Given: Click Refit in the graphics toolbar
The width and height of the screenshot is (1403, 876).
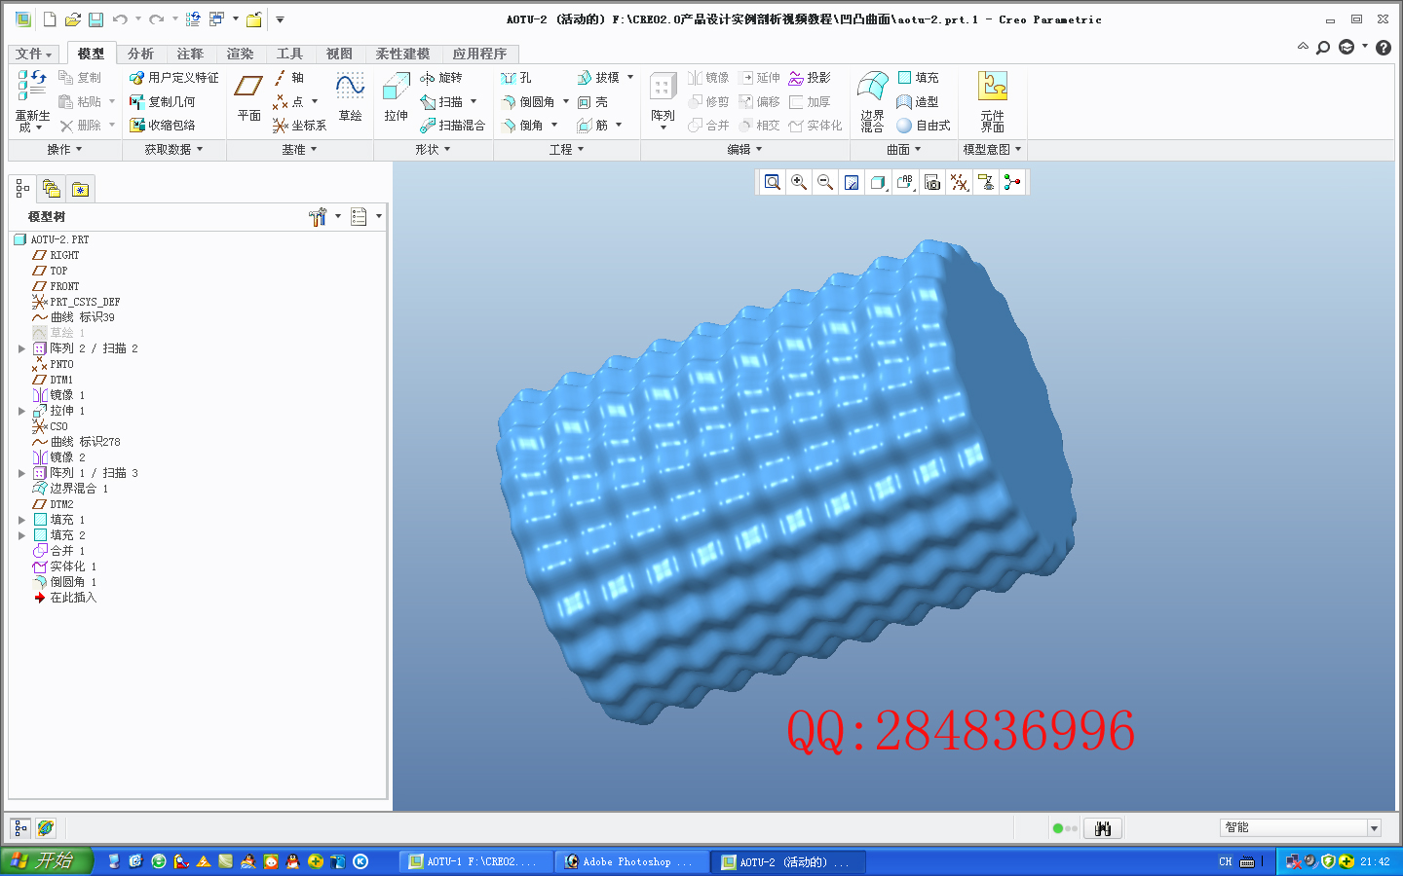Looking at the screenshot, I should point(773,182).
